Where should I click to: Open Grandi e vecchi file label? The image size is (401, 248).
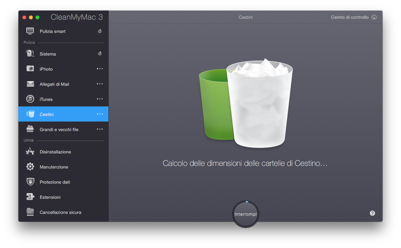[x=59, y=129]
